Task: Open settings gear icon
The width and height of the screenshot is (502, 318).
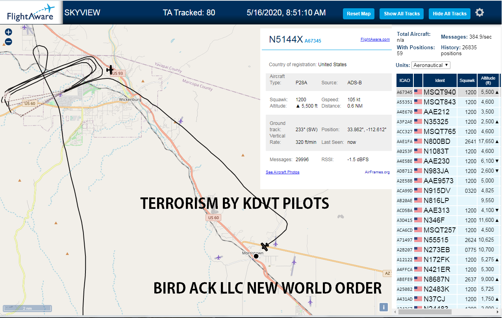Action: coord(479,13)
